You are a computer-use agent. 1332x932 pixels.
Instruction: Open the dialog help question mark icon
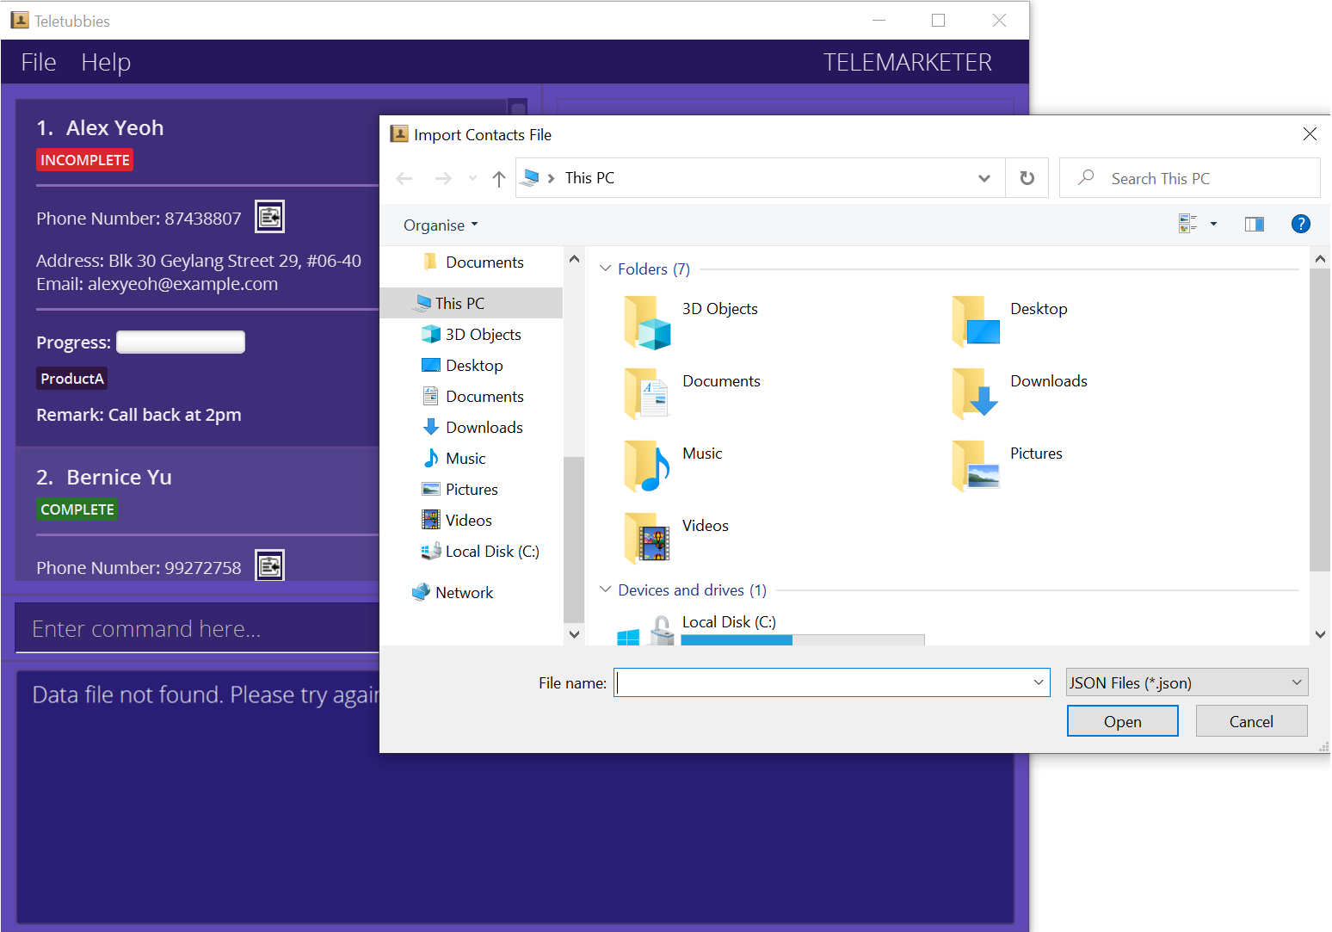click(1300, 225)
